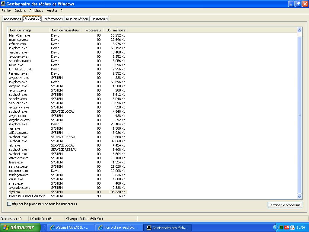
Task: Select the avgwdsvc.exe process
Action: pyautogui.click(x=67, y=188)
